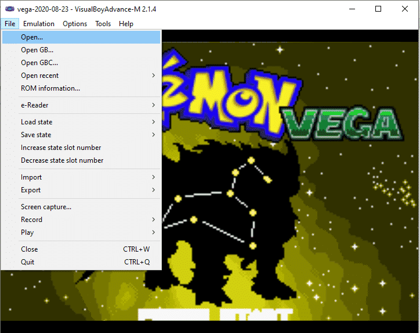Click the VisualBoyAdvance-M title bar icon

(x=10, y=9)
